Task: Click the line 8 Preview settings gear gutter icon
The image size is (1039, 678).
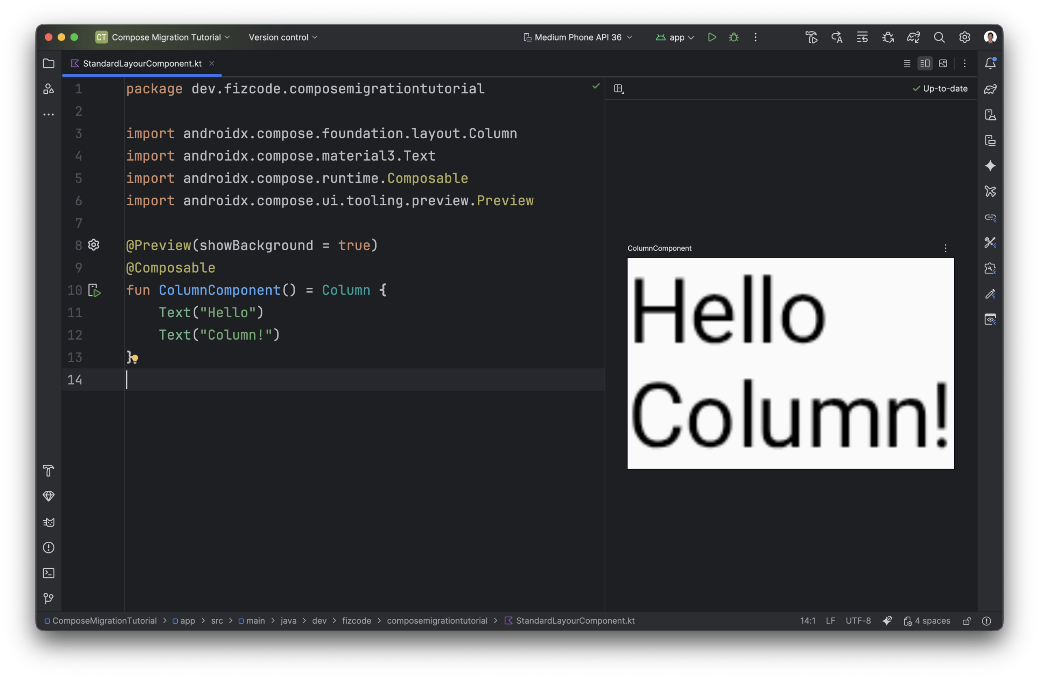Action: pyautogui.click(x=94, y=245)
